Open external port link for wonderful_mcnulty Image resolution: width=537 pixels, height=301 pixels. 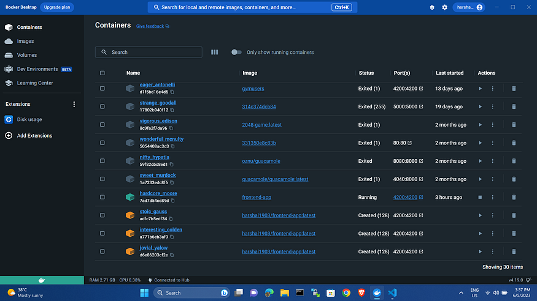point(409,143)
